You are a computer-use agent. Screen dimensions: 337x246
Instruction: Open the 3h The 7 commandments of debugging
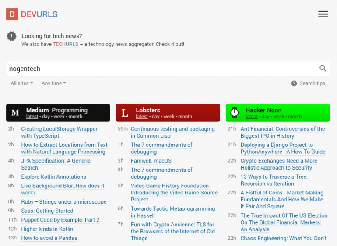(161, 173)
